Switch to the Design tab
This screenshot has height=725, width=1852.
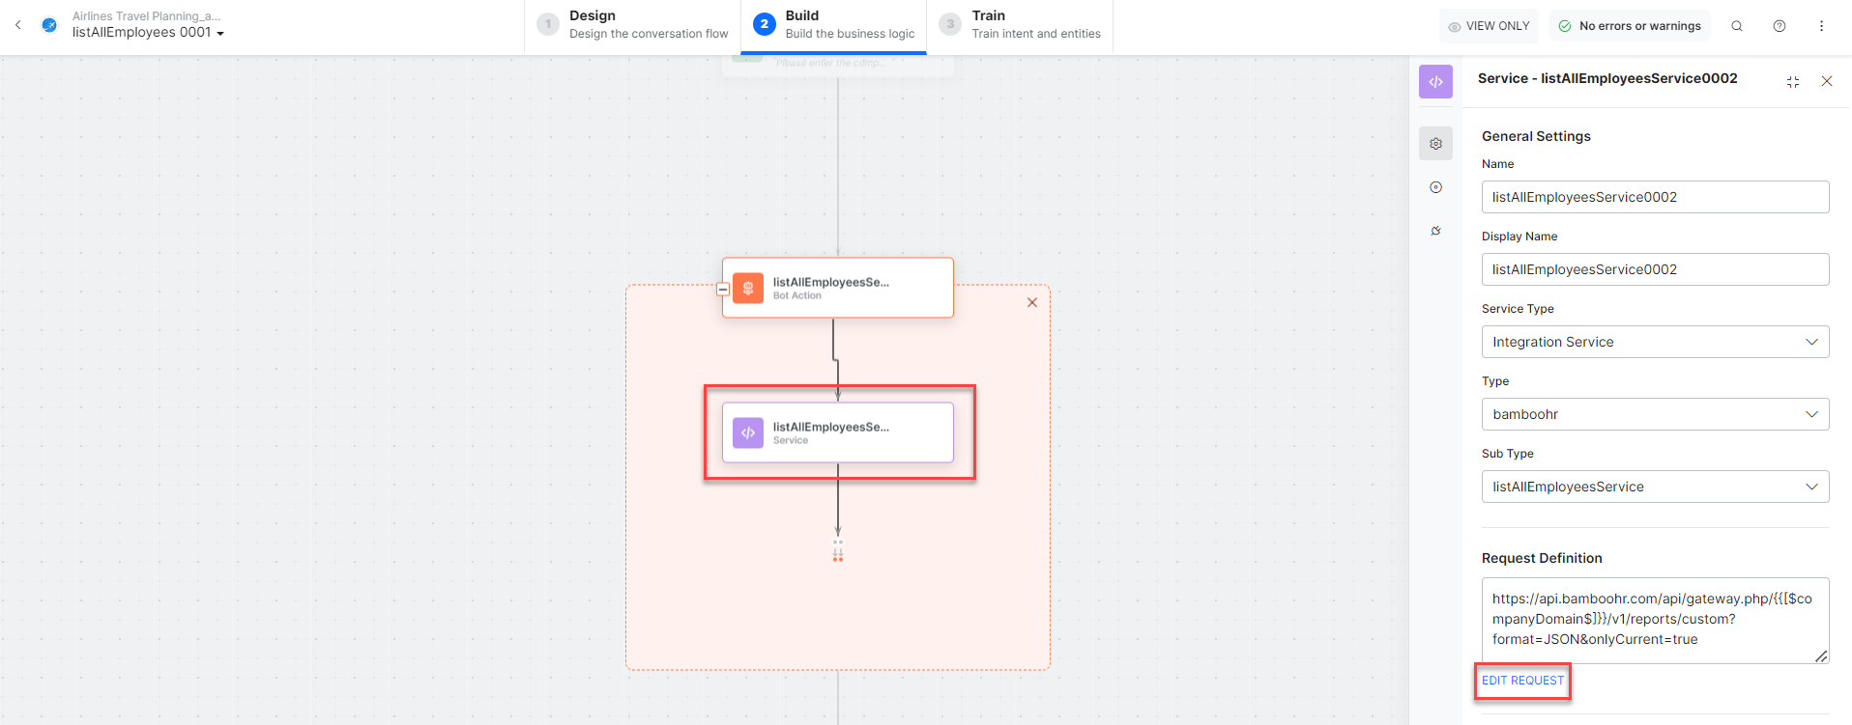click(x=634, y=25)
